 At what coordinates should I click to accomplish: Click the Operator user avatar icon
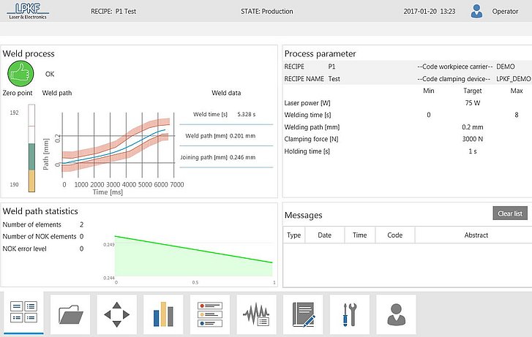pyautogui.click(x=477, y=11)
